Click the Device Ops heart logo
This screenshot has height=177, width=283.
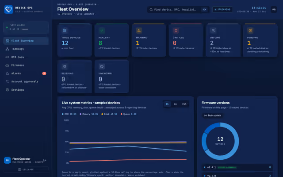coord(8,9)
